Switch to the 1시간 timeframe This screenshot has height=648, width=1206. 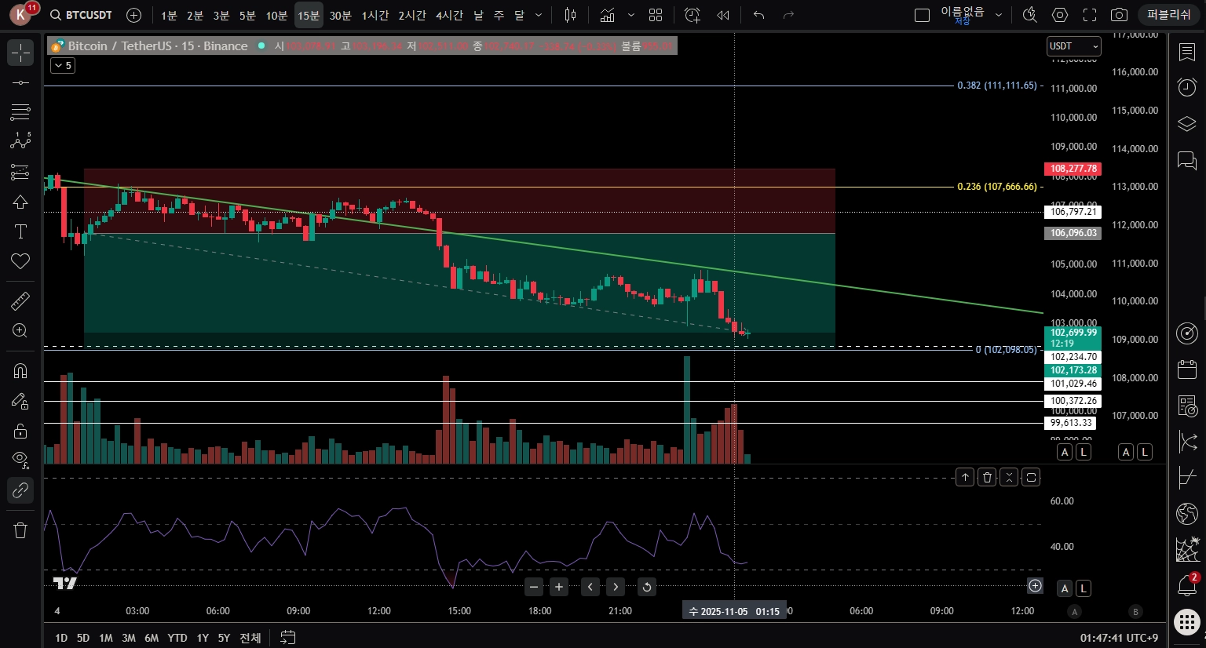click(x=375, y=16)
